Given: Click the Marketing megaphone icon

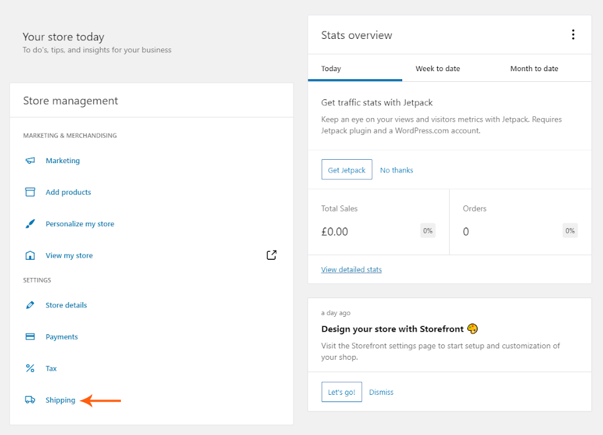Looking at the screenshot, I should pyautogui.click(x=30, y=161).
